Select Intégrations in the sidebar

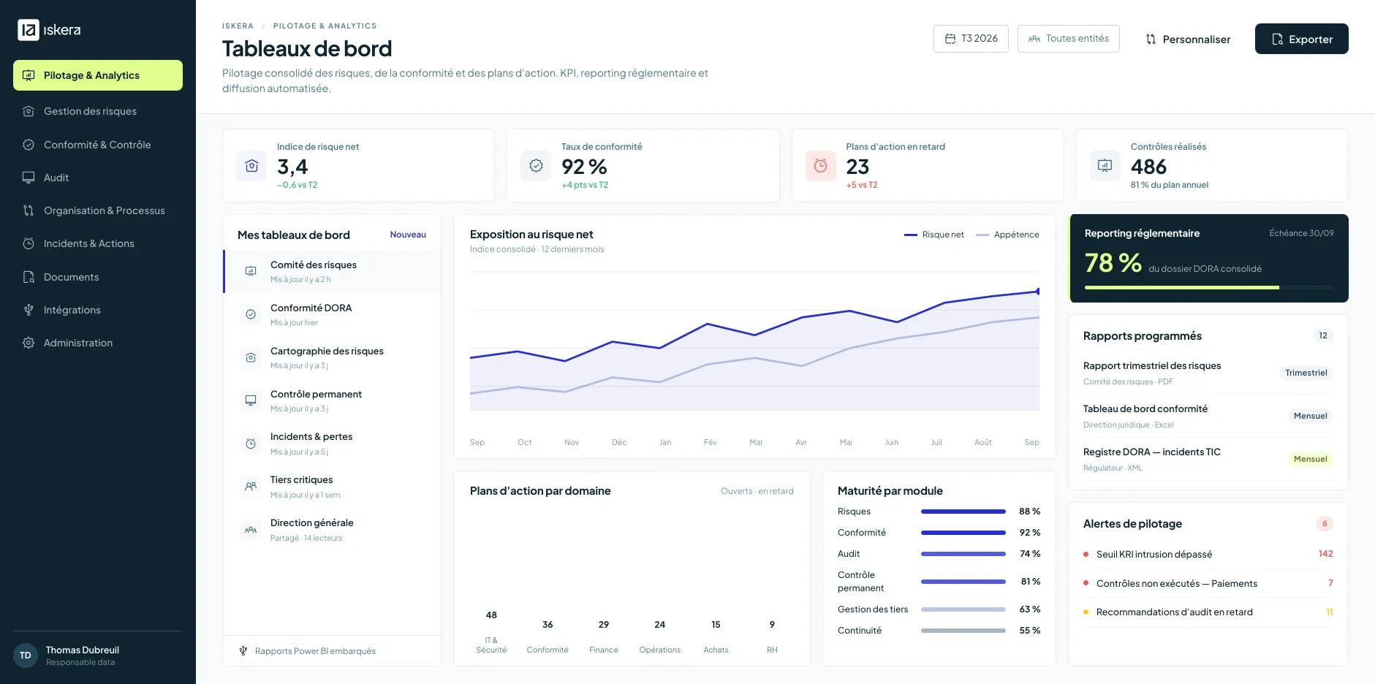[x=98, y=310]
